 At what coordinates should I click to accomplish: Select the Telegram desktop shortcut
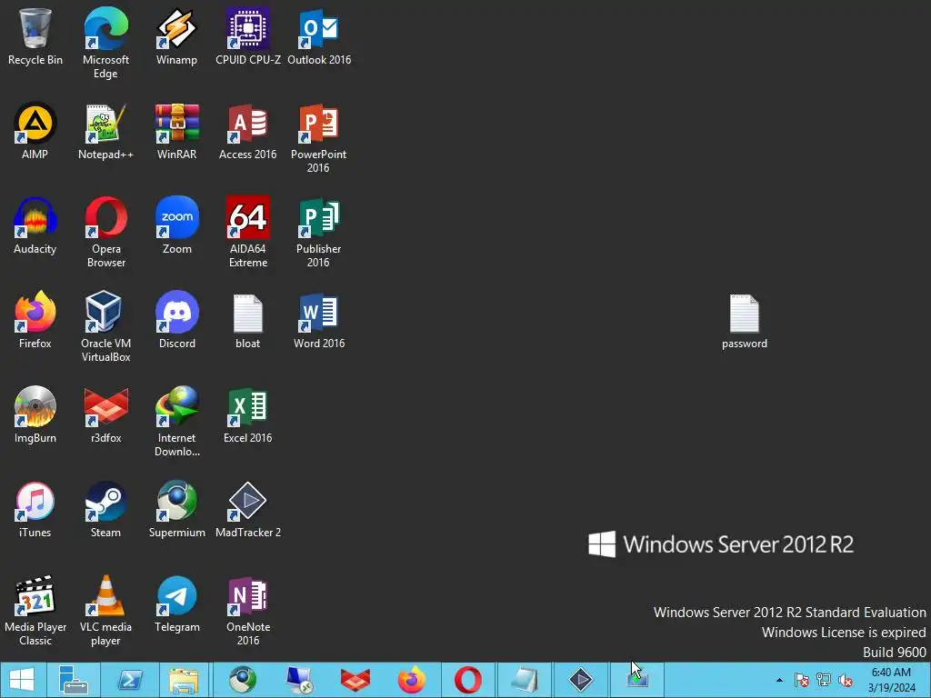click(177, 603)
